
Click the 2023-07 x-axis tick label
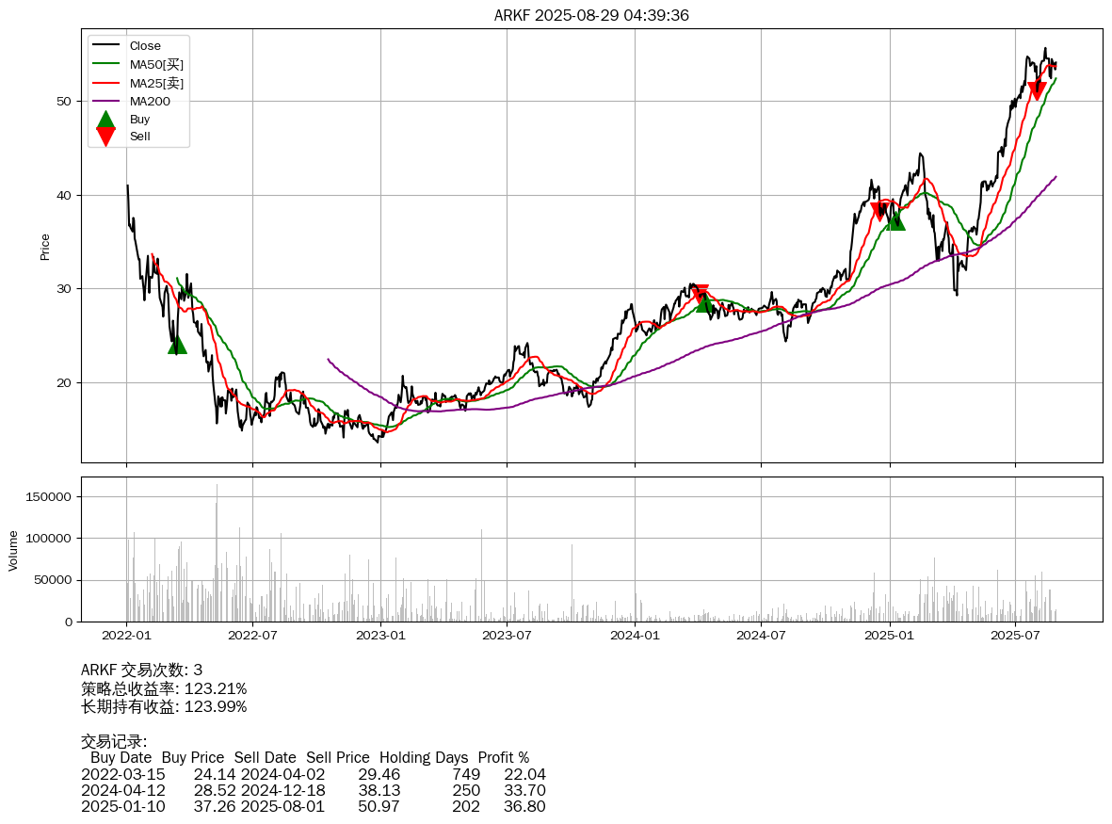pos(508,635)
